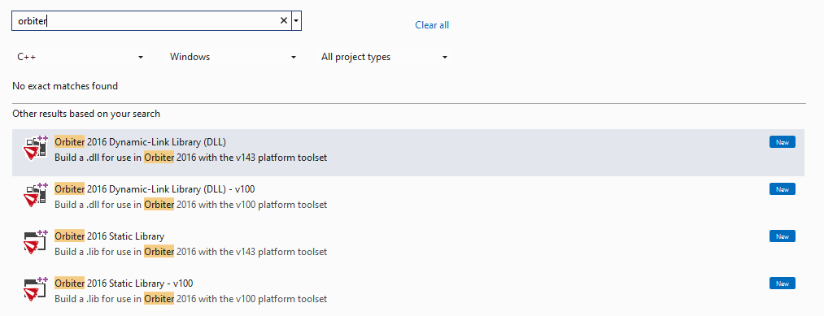Click the New badge on the DLL v143 template
The width and height of the screenshot is (824, 316).
pos(783,142)
